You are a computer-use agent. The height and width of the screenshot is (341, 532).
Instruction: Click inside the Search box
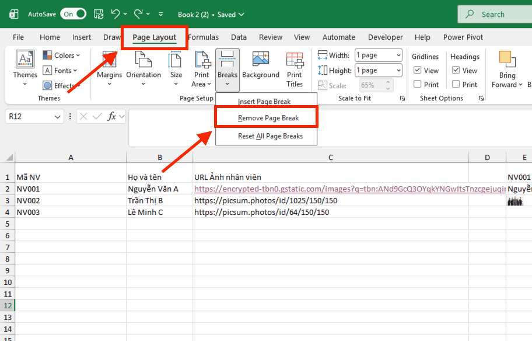point(495,14)
